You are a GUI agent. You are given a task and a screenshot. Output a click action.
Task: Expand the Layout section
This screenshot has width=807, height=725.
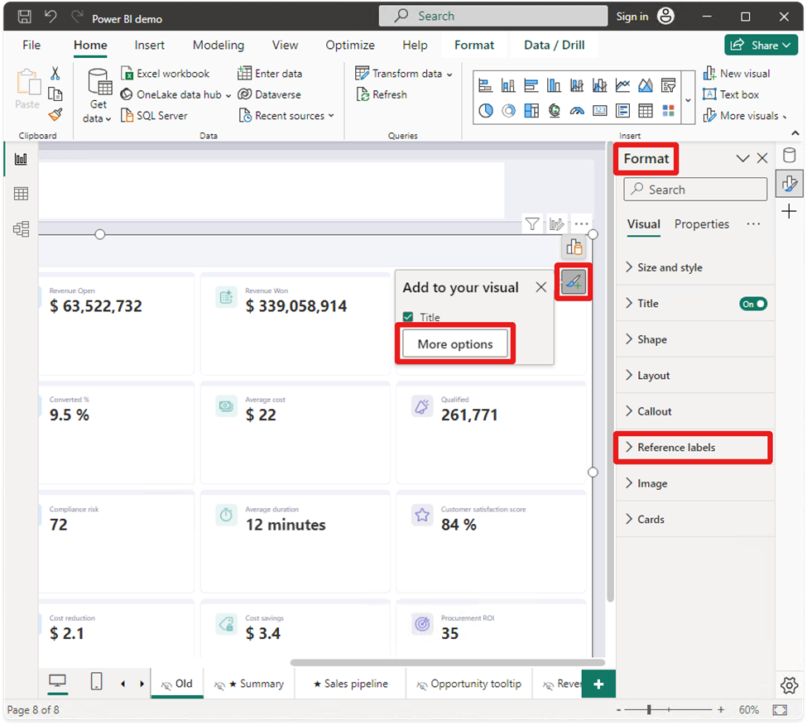coord(694,376)
